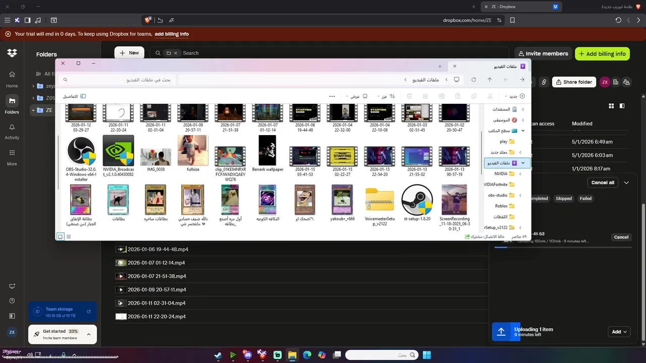Image resolution: width=646 pixels, height=363 pixels.
Task: Open the More apps grid in Dropbox
Action: (12, 157)
